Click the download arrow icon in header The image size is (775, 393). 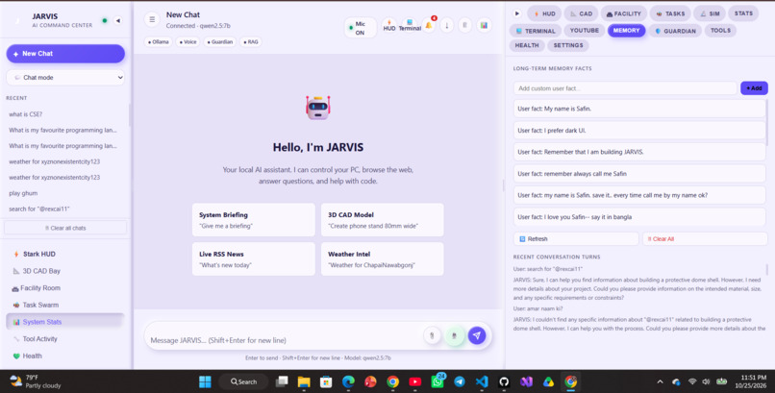(x=447, y=25)
